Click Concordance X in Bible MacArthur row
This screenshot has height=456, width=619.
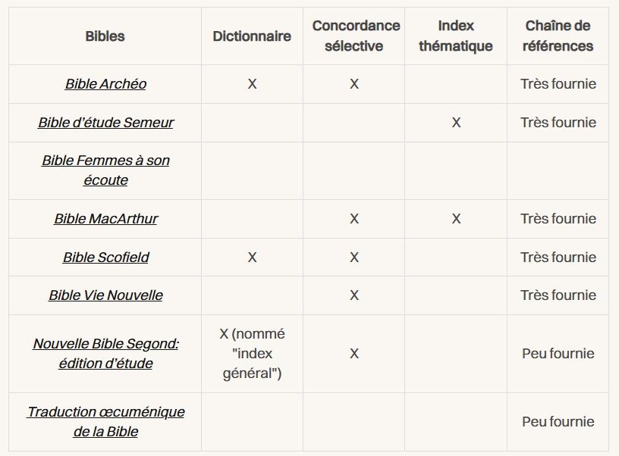pyautogui.click(x=354, y=219)
